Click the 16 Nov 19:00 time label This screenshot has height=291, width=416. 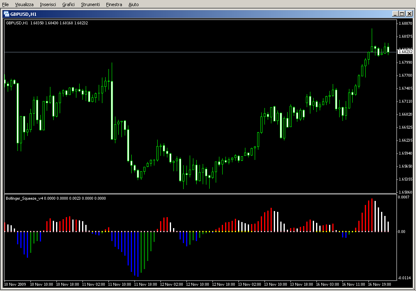click(x=379, y=285)
